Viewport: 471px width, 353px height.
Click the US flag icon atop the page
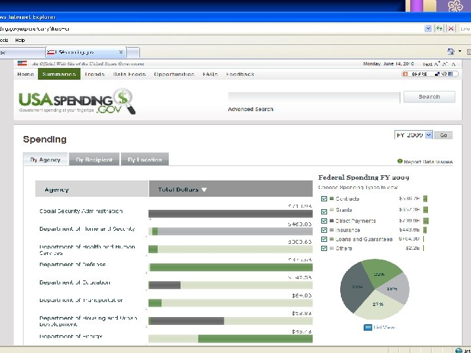[22, 63]
